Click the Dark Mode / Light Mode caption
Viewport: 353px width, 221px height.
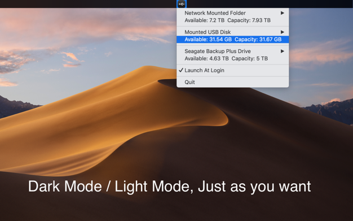tap(169, 187)
